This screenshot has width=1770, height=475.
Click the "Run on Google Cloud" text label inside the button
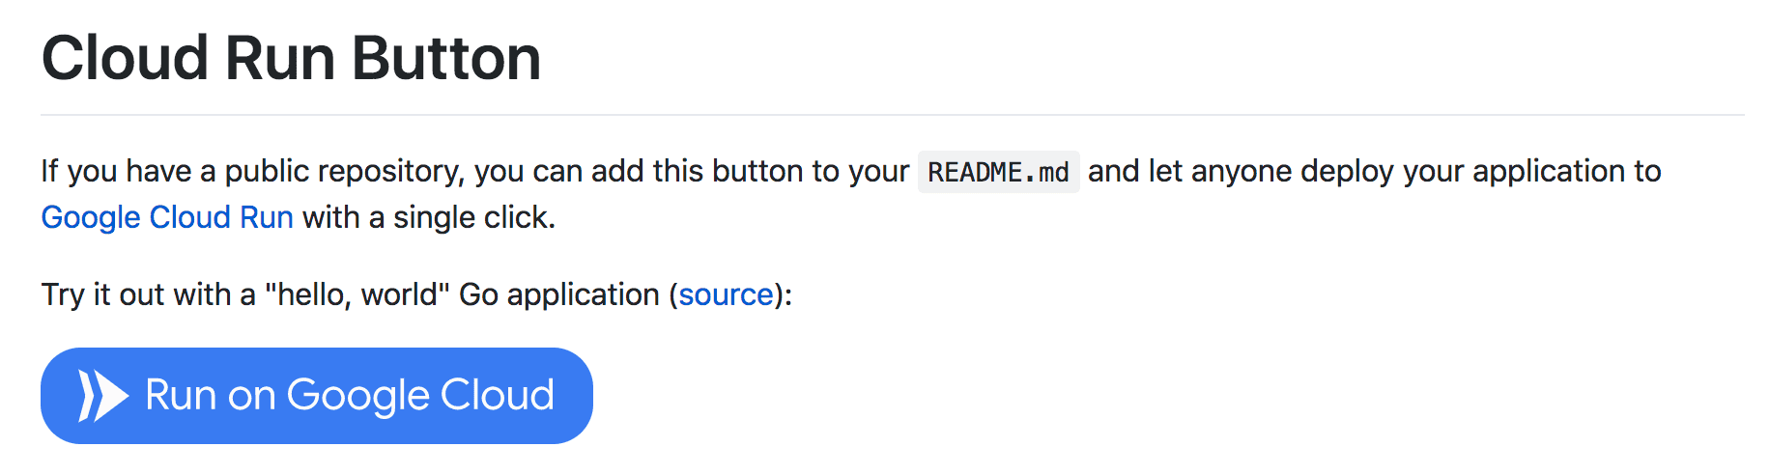[350, 396]
